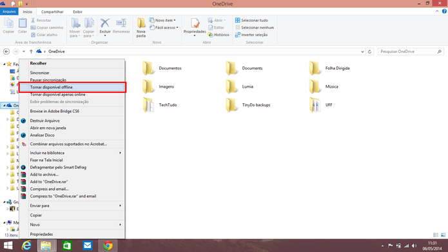Collapse the ribbon with the chevron
The image size is (448, 252).
(x=437, y=12)
